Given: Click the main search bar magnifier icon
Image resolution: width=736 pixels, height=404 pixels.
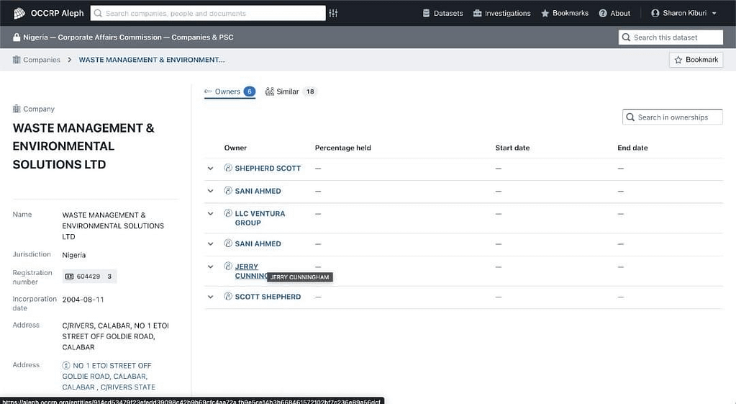Looking at the screenshot, I should pos(98,13).
